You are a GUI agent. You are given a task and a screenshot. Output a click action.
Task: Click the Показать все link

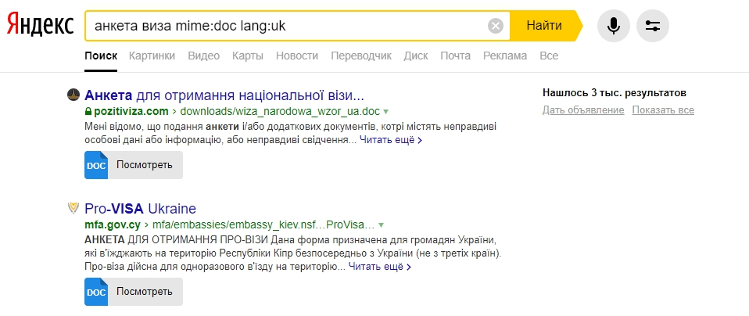pyautogui.click(x=663, y=110)
